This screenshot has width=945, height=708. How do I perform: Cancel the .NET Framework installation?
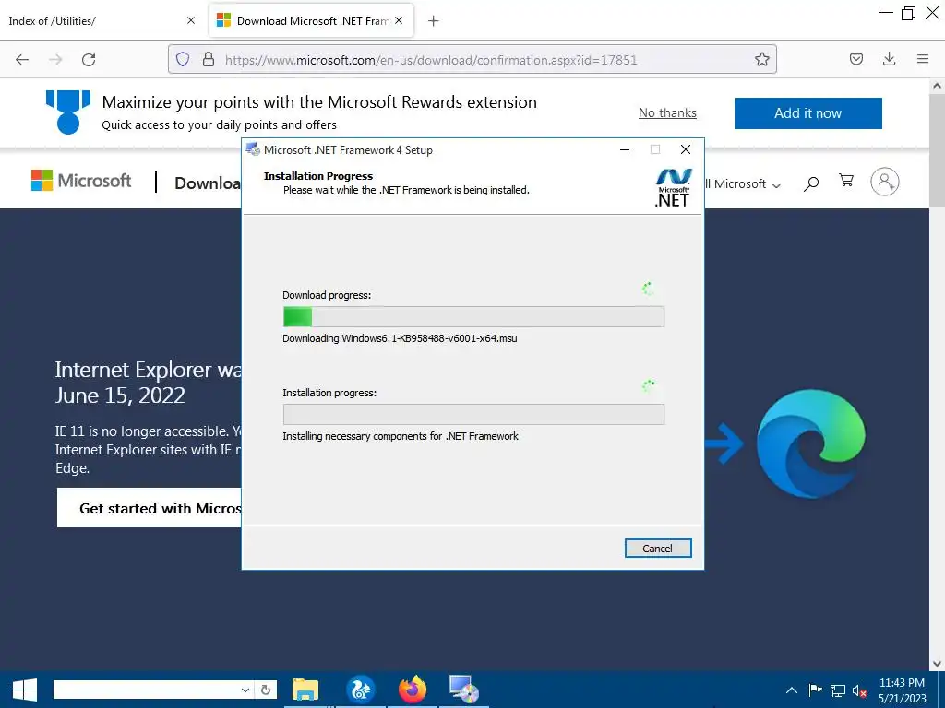click(657, 548)
